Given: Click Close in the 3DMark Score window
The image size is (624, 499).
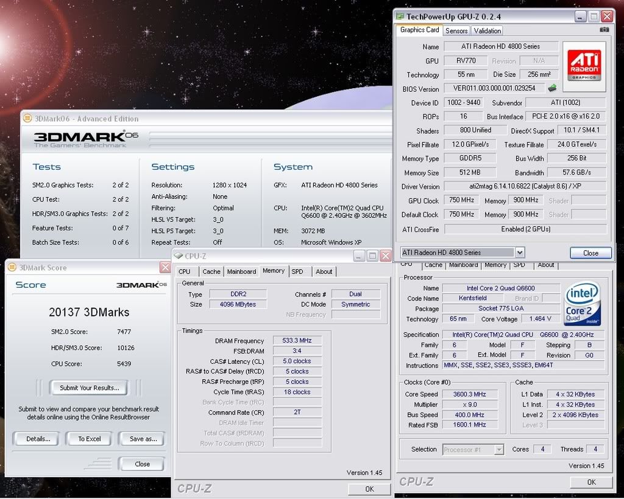Looking at the screenshot, I should [142, 464].
